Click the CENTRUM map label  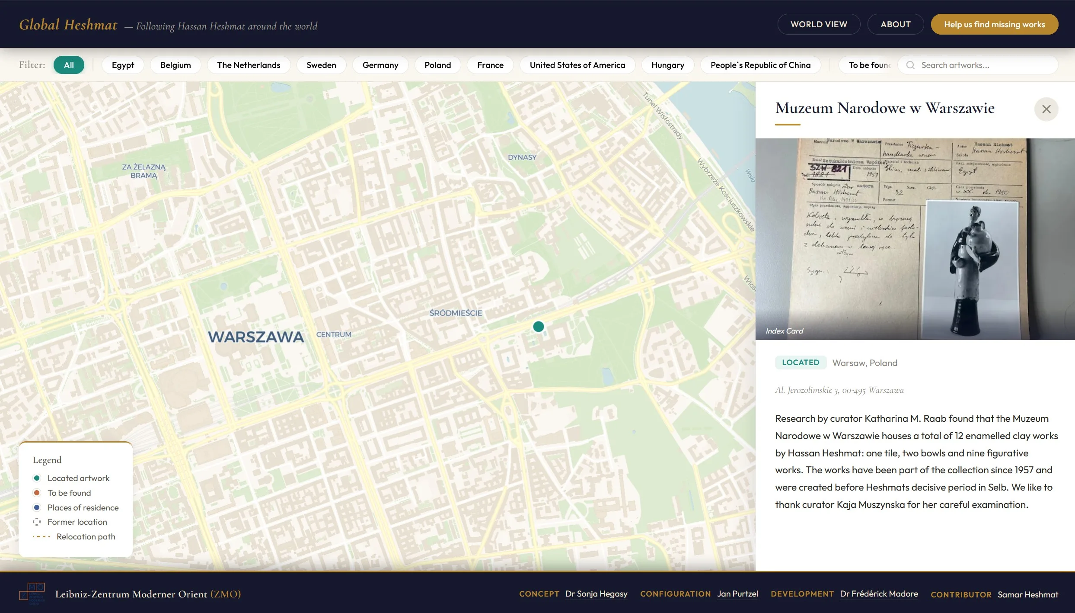coord(334,334)
